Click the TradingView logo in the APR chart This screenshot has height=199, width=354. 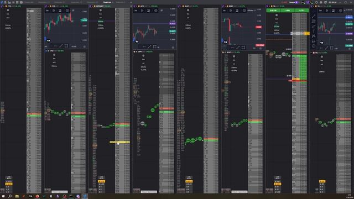pyautogui.click(x=137, y=41)
